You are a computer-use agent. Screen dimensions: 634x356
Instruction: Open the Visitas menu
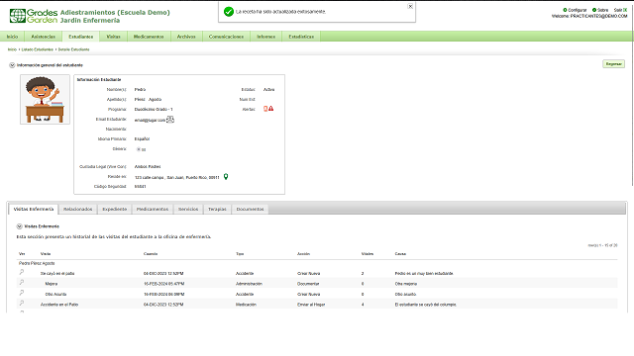113,37
